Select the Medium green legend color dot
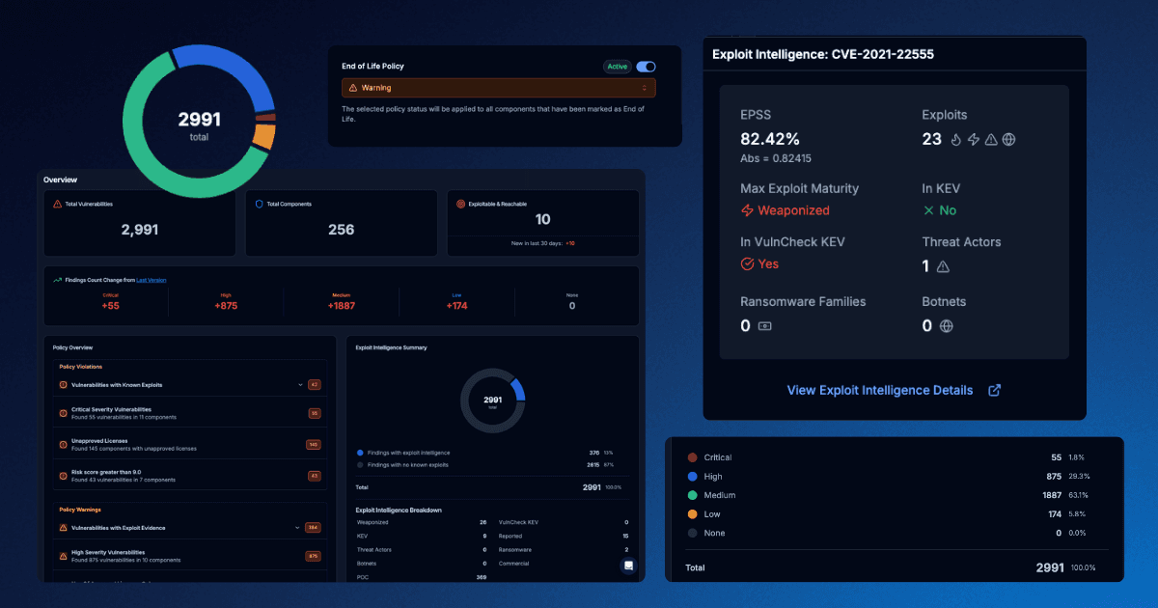 (x=691, y=495)
